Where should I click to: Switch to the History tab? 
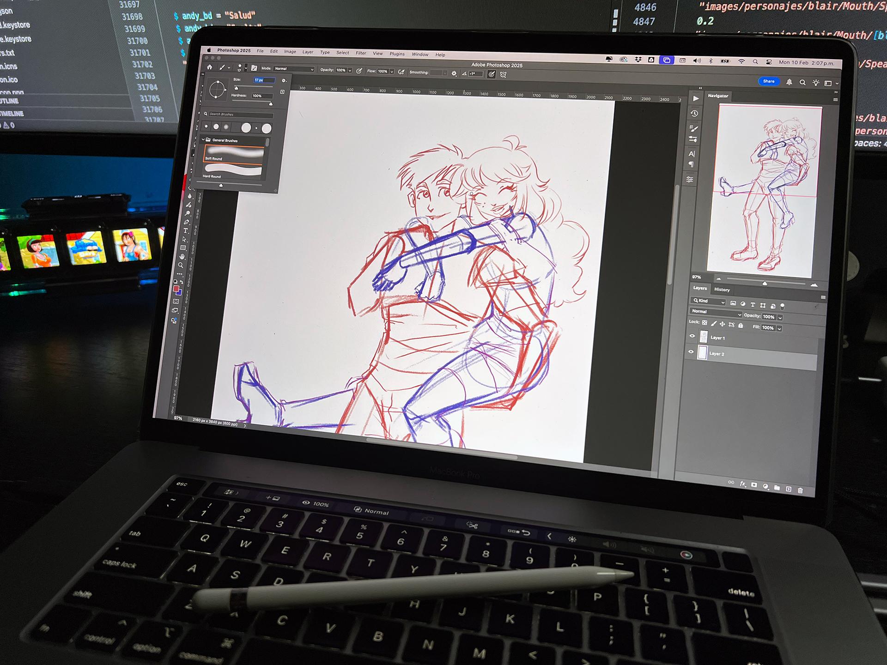(722, 290)
